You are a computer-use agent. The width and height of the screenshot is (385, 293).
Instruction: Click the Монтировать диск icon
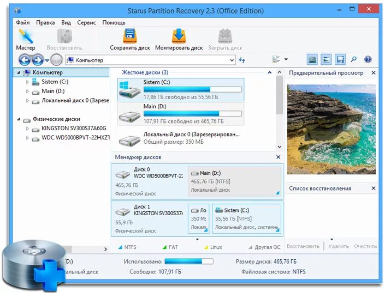[x=179, y=39]
